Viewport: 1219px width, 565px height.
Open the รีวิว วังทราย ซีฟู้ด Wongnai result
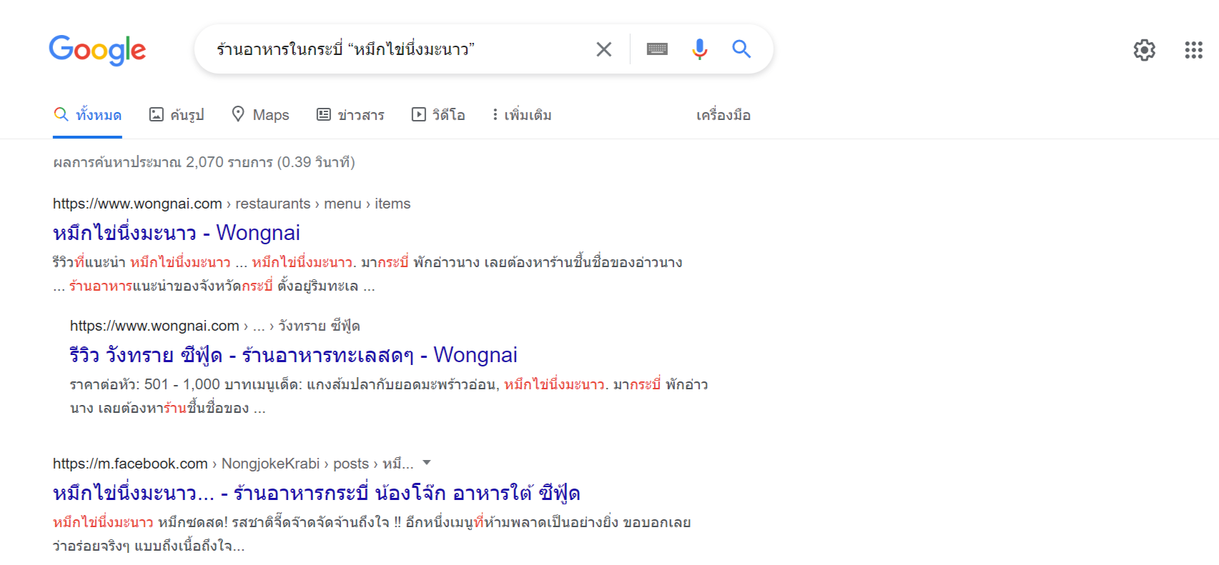[293, 355]
